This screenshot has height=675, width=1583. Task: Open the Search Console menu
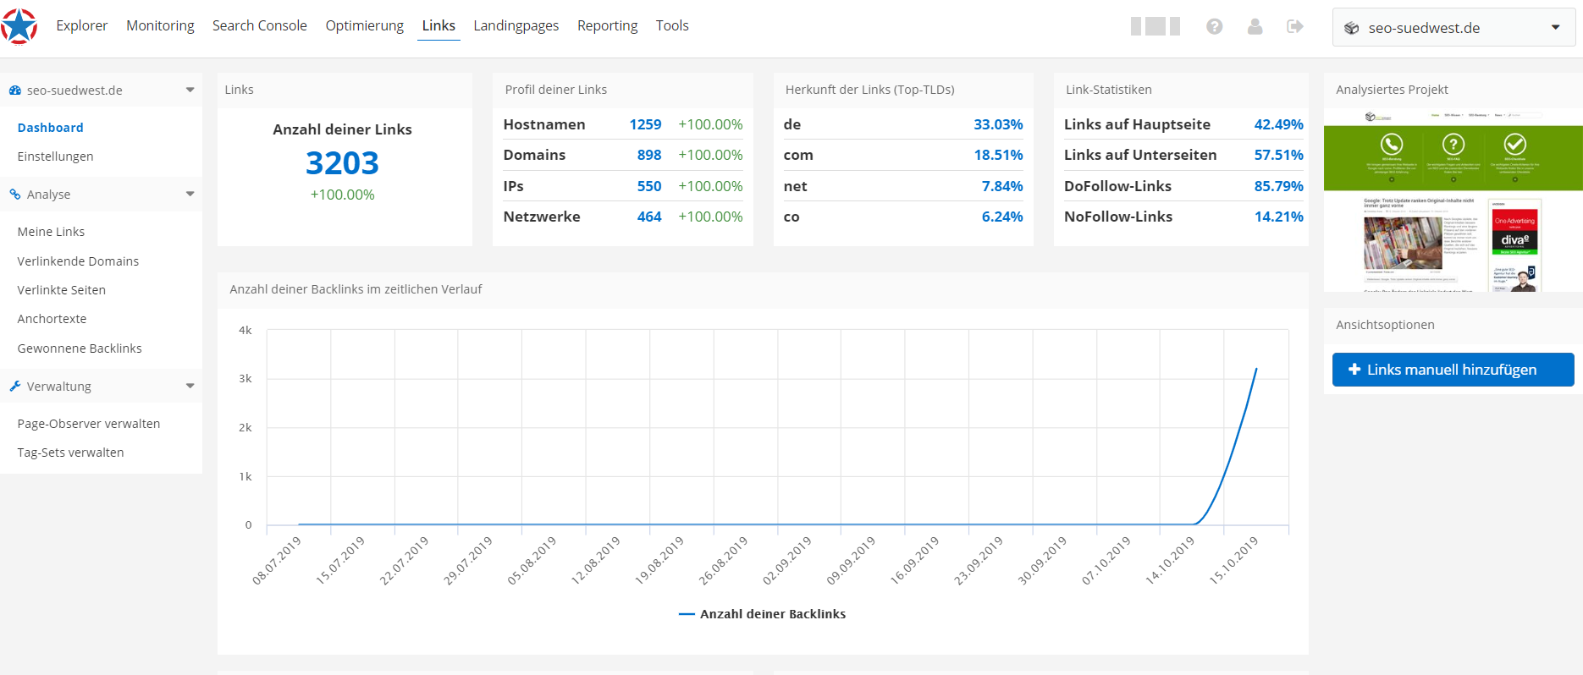click(x=259, y=25)
